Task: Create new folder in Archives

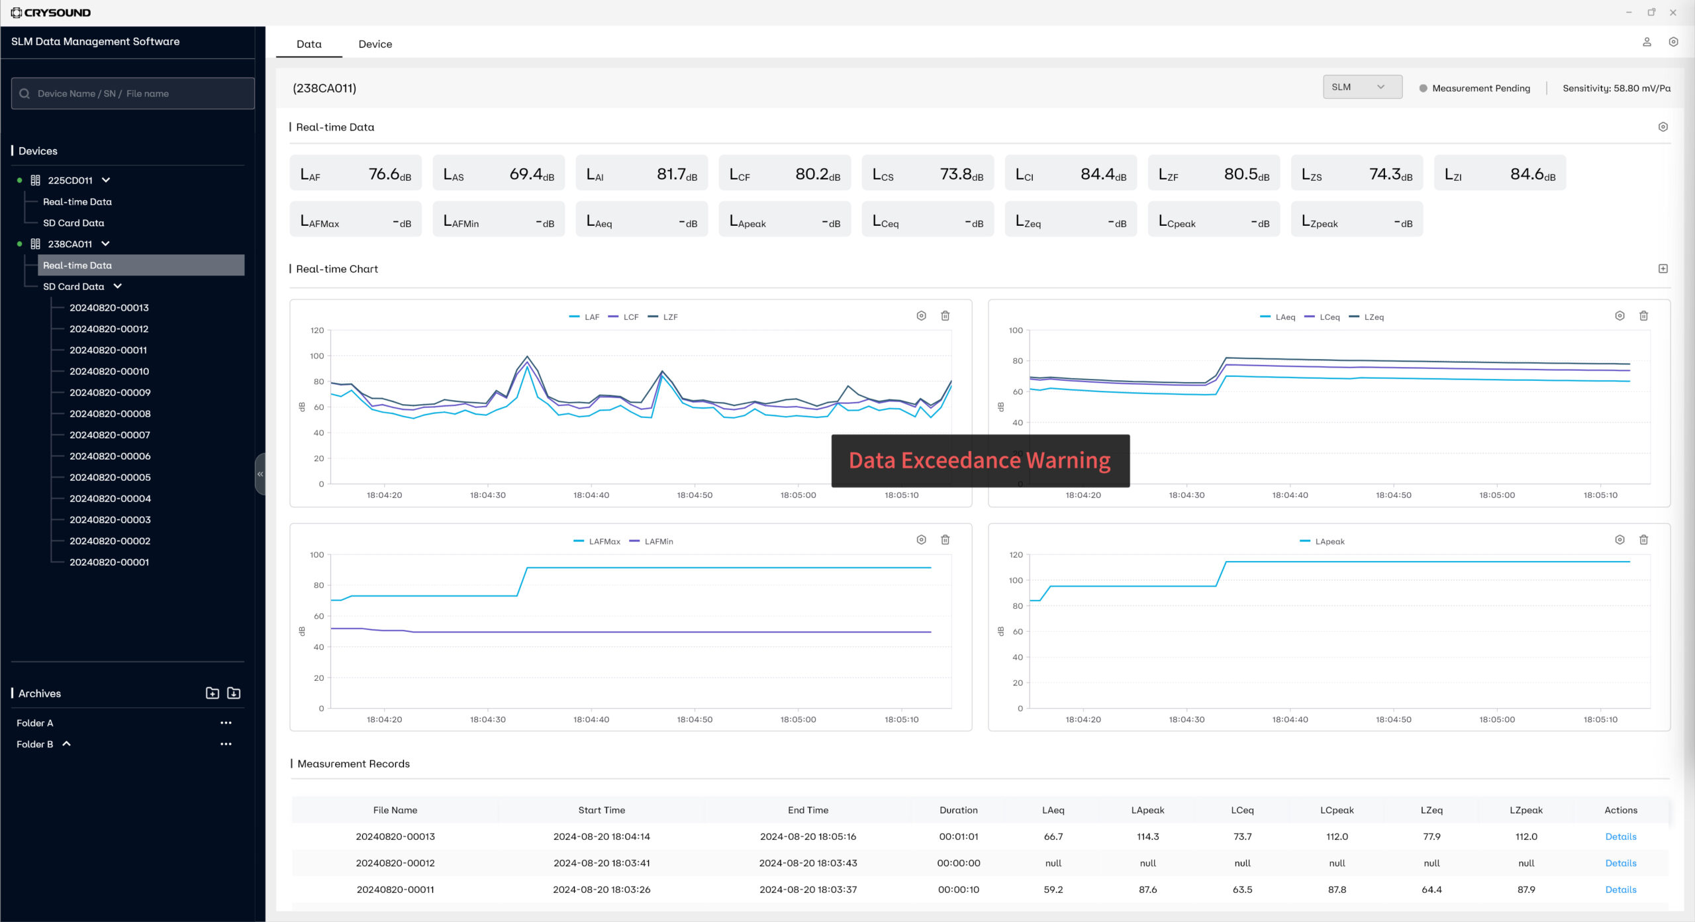Action: tap(212, 693)
